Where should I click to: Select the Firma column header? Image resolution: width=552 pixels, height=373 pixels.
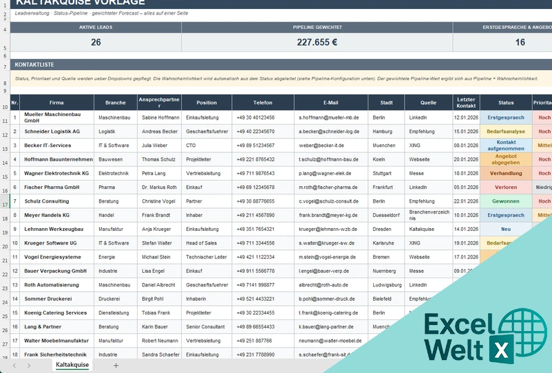tap(56, 102)
